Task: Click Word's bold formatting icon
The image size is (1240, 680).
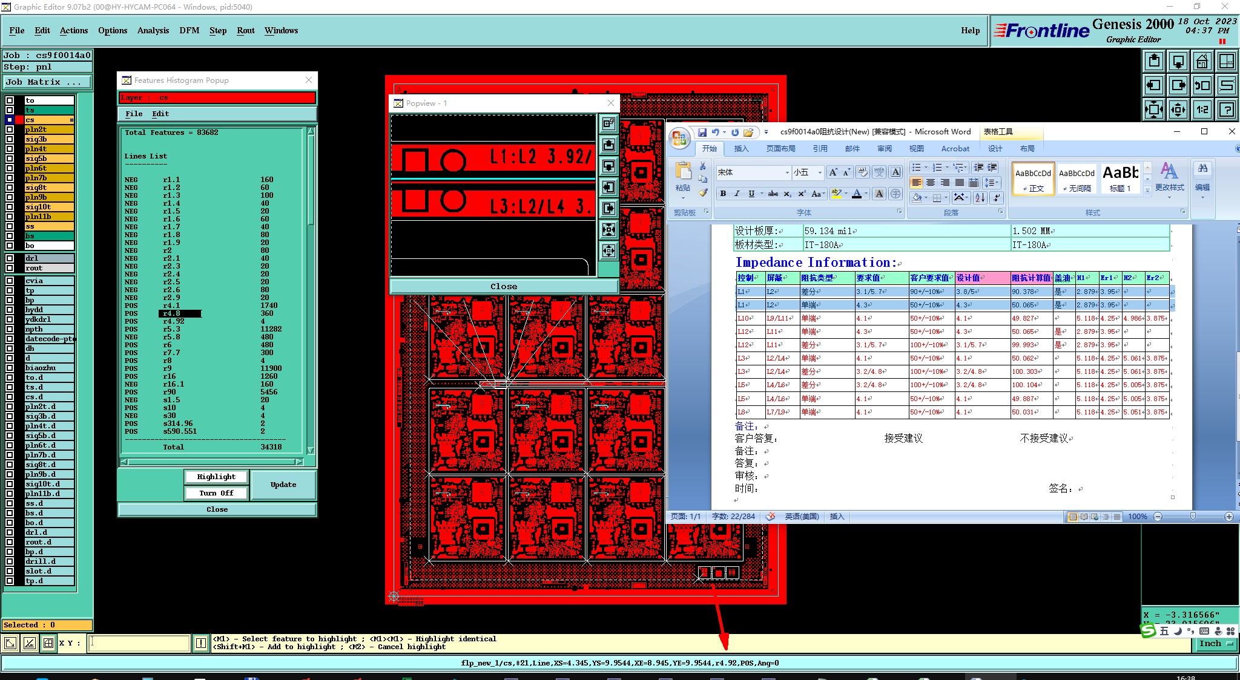Action: click(723, 194)
